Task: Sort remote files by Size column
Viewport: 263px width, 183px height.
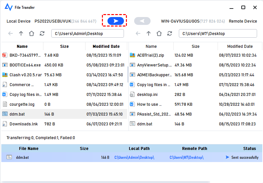Action: click(x=196, y=46)
